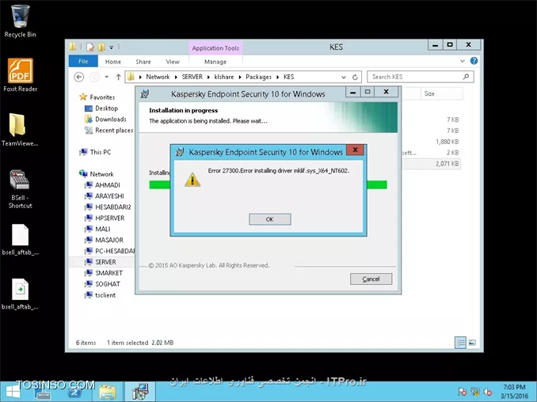This screenshot has width=537, height=402.
Task: Select the BSell - Shortcut desktop icon
Action: tap(20, 189)
